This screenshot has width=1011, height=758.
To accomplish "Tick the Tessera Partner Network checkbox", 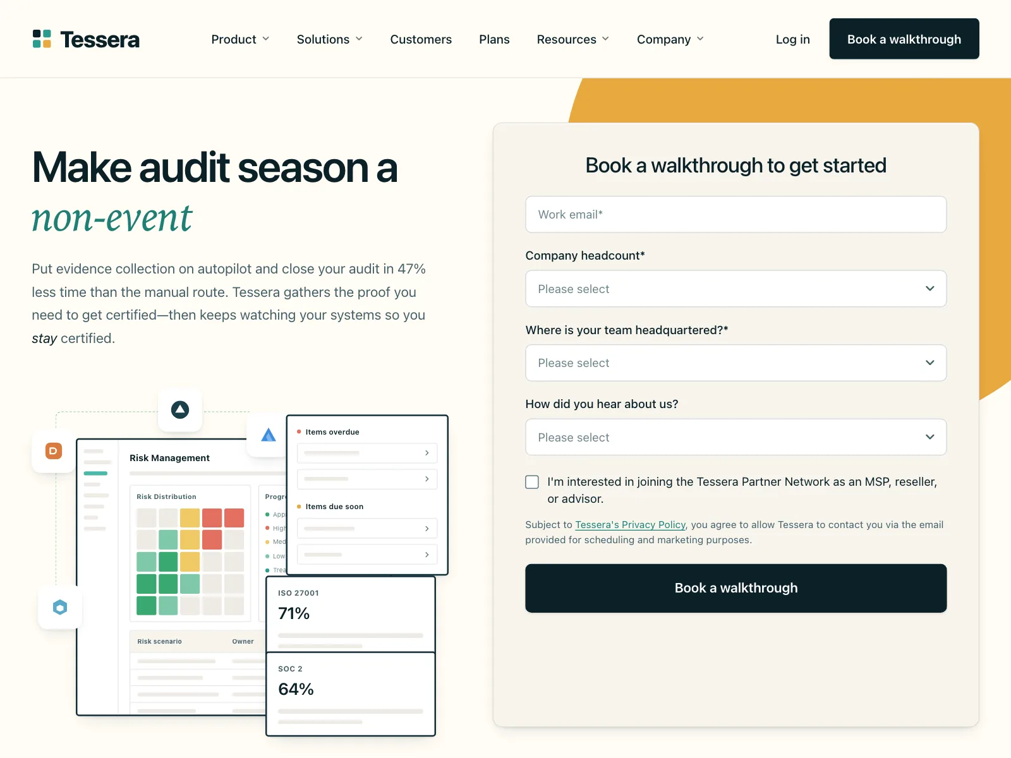I will (x=532, y=482).
